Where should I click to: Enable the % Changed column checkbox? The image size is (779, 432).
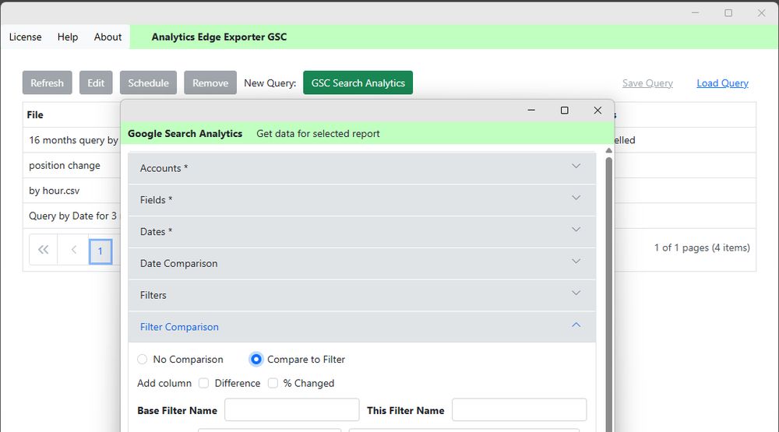[x=273, y=383]
